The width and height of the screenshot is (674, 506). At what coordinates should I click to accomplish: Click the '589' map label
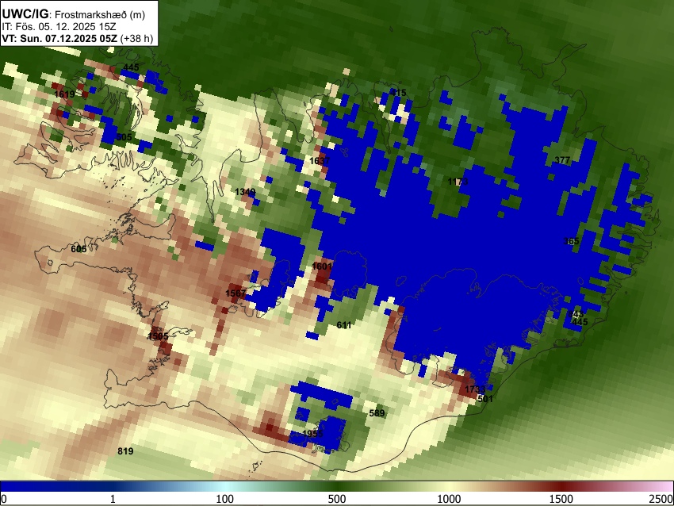377,413
